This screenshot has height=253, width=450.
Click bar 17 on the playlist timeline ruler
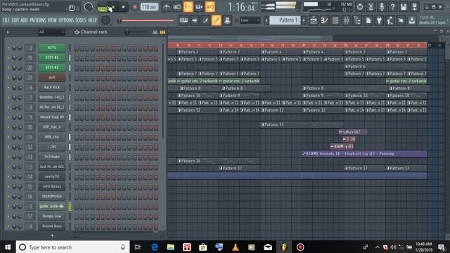pos(262,45)
